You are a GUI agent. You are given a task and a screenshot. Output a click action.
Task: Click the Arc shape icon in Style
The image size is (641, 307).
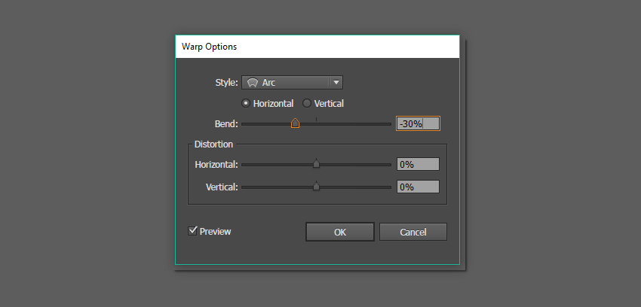253,83
